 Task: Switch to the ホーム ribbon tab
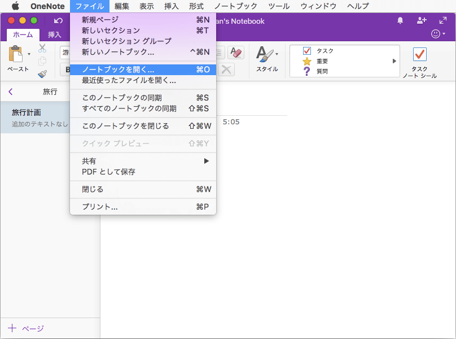click(23, 34)
